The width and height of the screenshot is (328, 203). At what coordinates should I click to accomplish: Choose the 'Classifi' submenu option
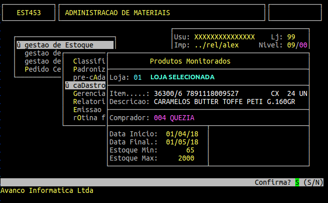coord(89,61)
